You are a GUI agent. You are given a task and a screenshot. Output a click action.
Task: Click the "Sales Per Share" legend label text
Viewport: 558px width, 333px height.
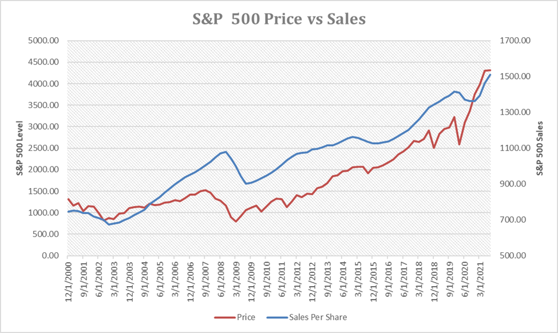[316, 317]
